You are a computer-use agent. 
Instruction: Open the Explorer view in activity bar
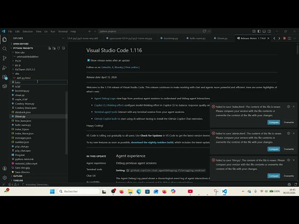5,39
